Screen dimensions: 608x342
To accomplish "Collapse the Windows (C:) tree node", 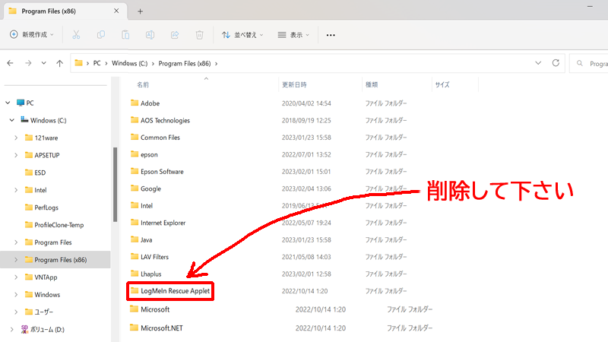I will pos(11,120).
